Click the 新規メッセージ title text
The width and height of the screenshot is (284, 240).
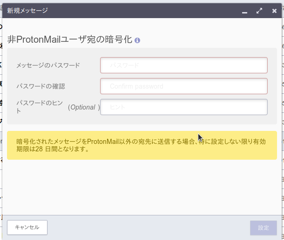[x=27, y=11]
